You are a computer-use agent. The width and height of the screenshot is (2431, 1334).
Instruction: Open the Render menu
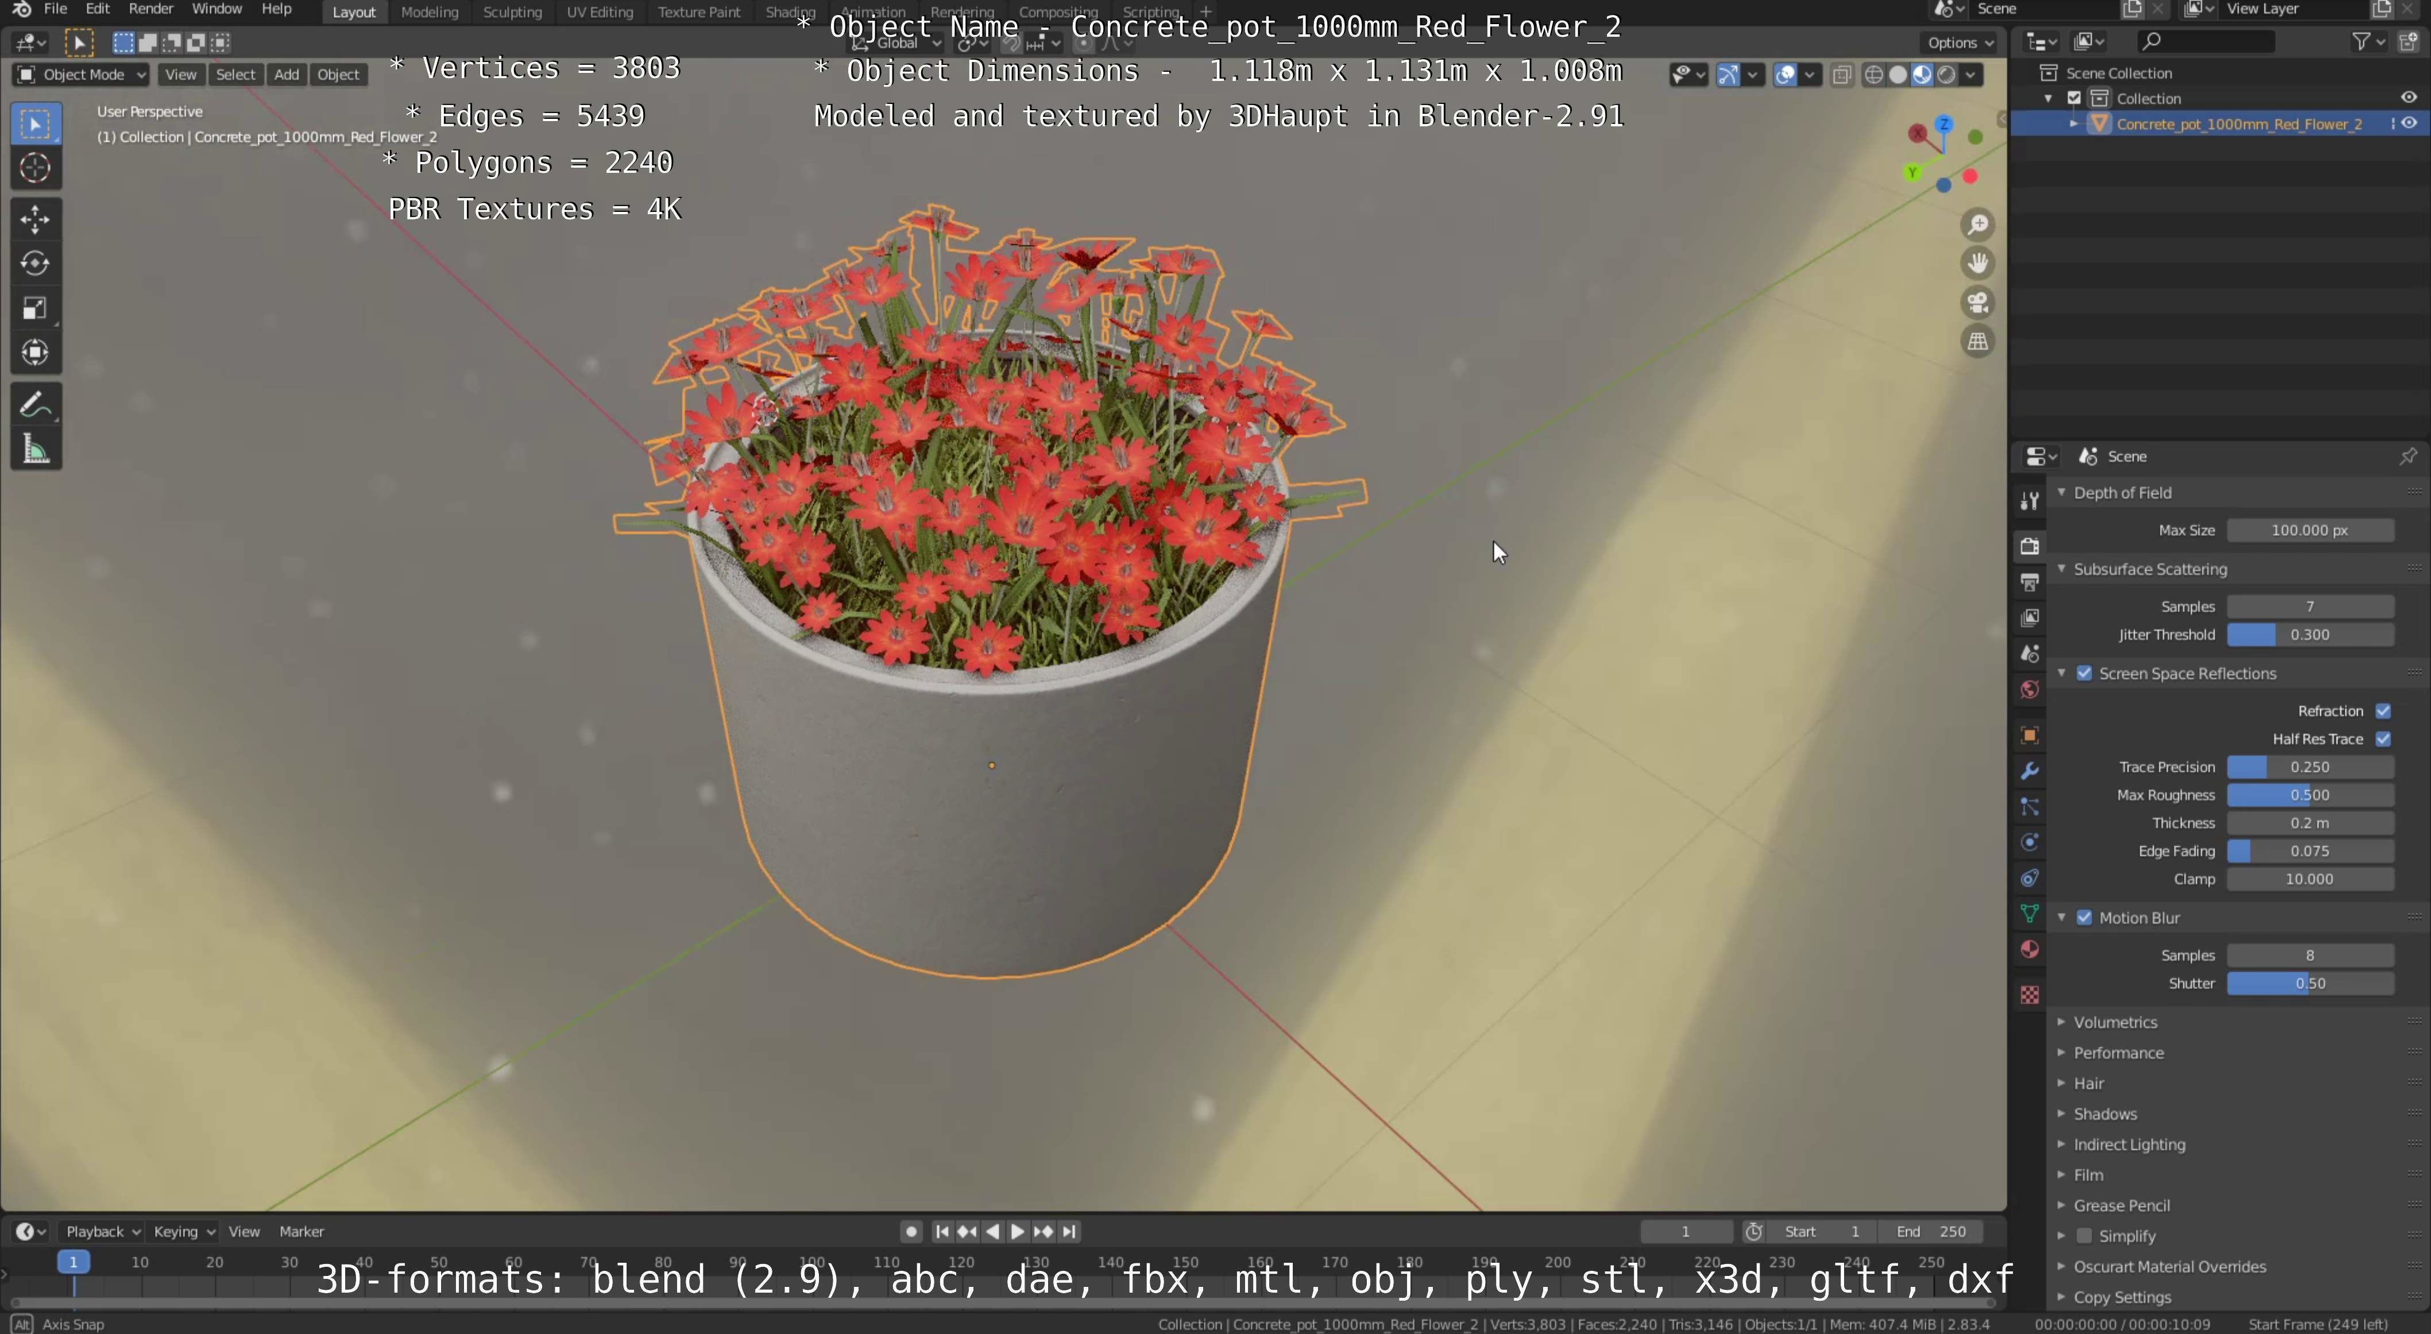coord(151,9)
